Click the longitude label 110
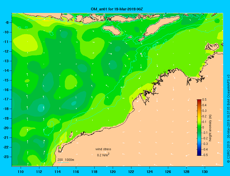Screen dimensions: 230x176 [x=21, y=172]
